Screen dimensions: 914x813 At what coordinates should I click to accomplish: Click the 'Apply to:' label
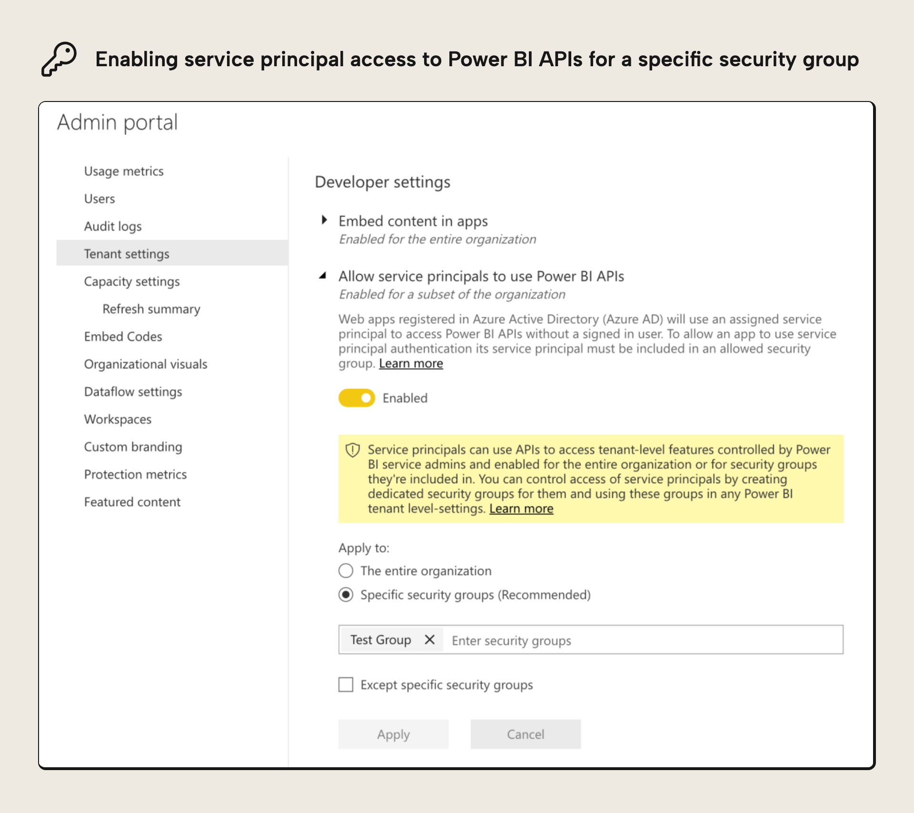364,548
